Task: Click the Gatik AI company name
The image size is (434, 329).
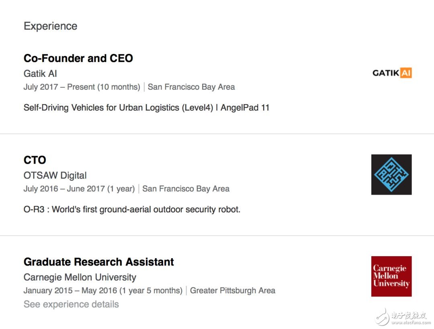Action: coord(40,74)
